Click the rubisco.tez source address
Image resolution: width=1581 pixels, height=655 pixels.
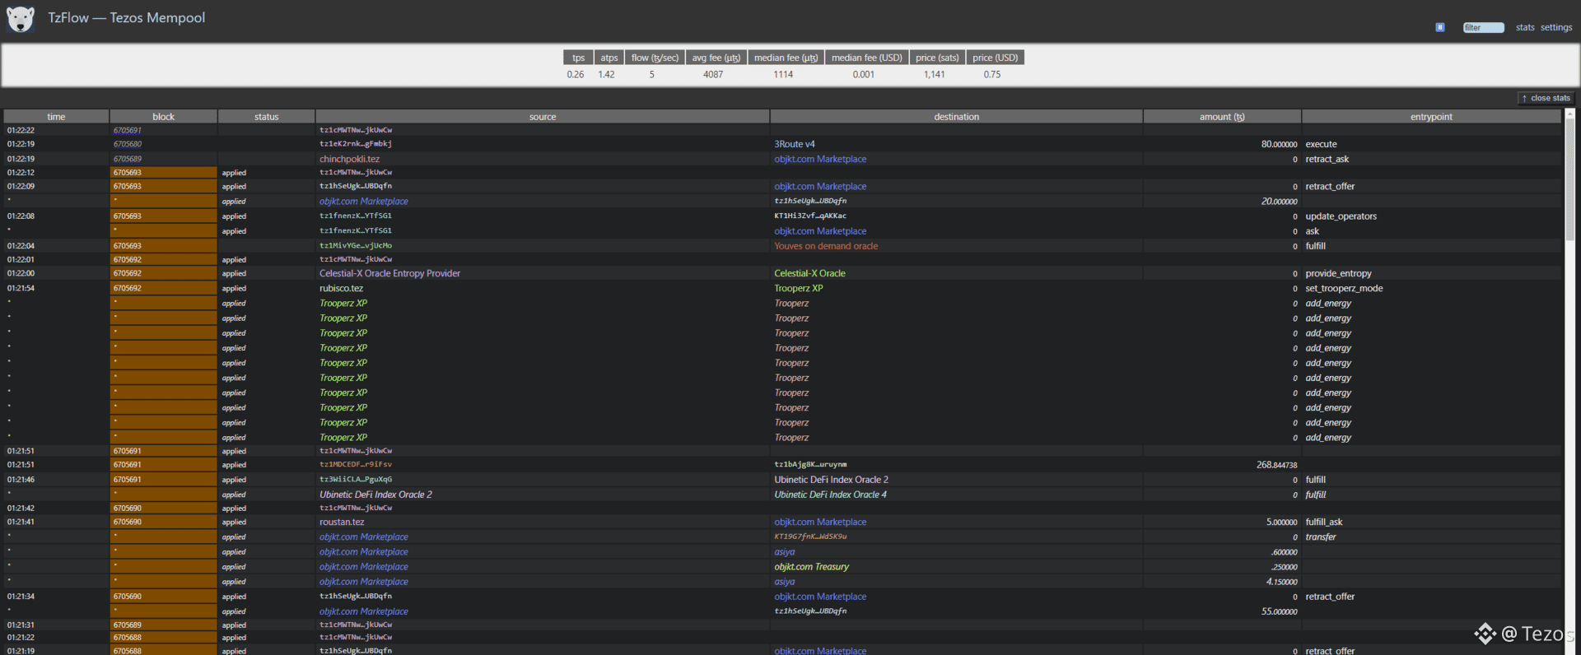tap(341, 289)
